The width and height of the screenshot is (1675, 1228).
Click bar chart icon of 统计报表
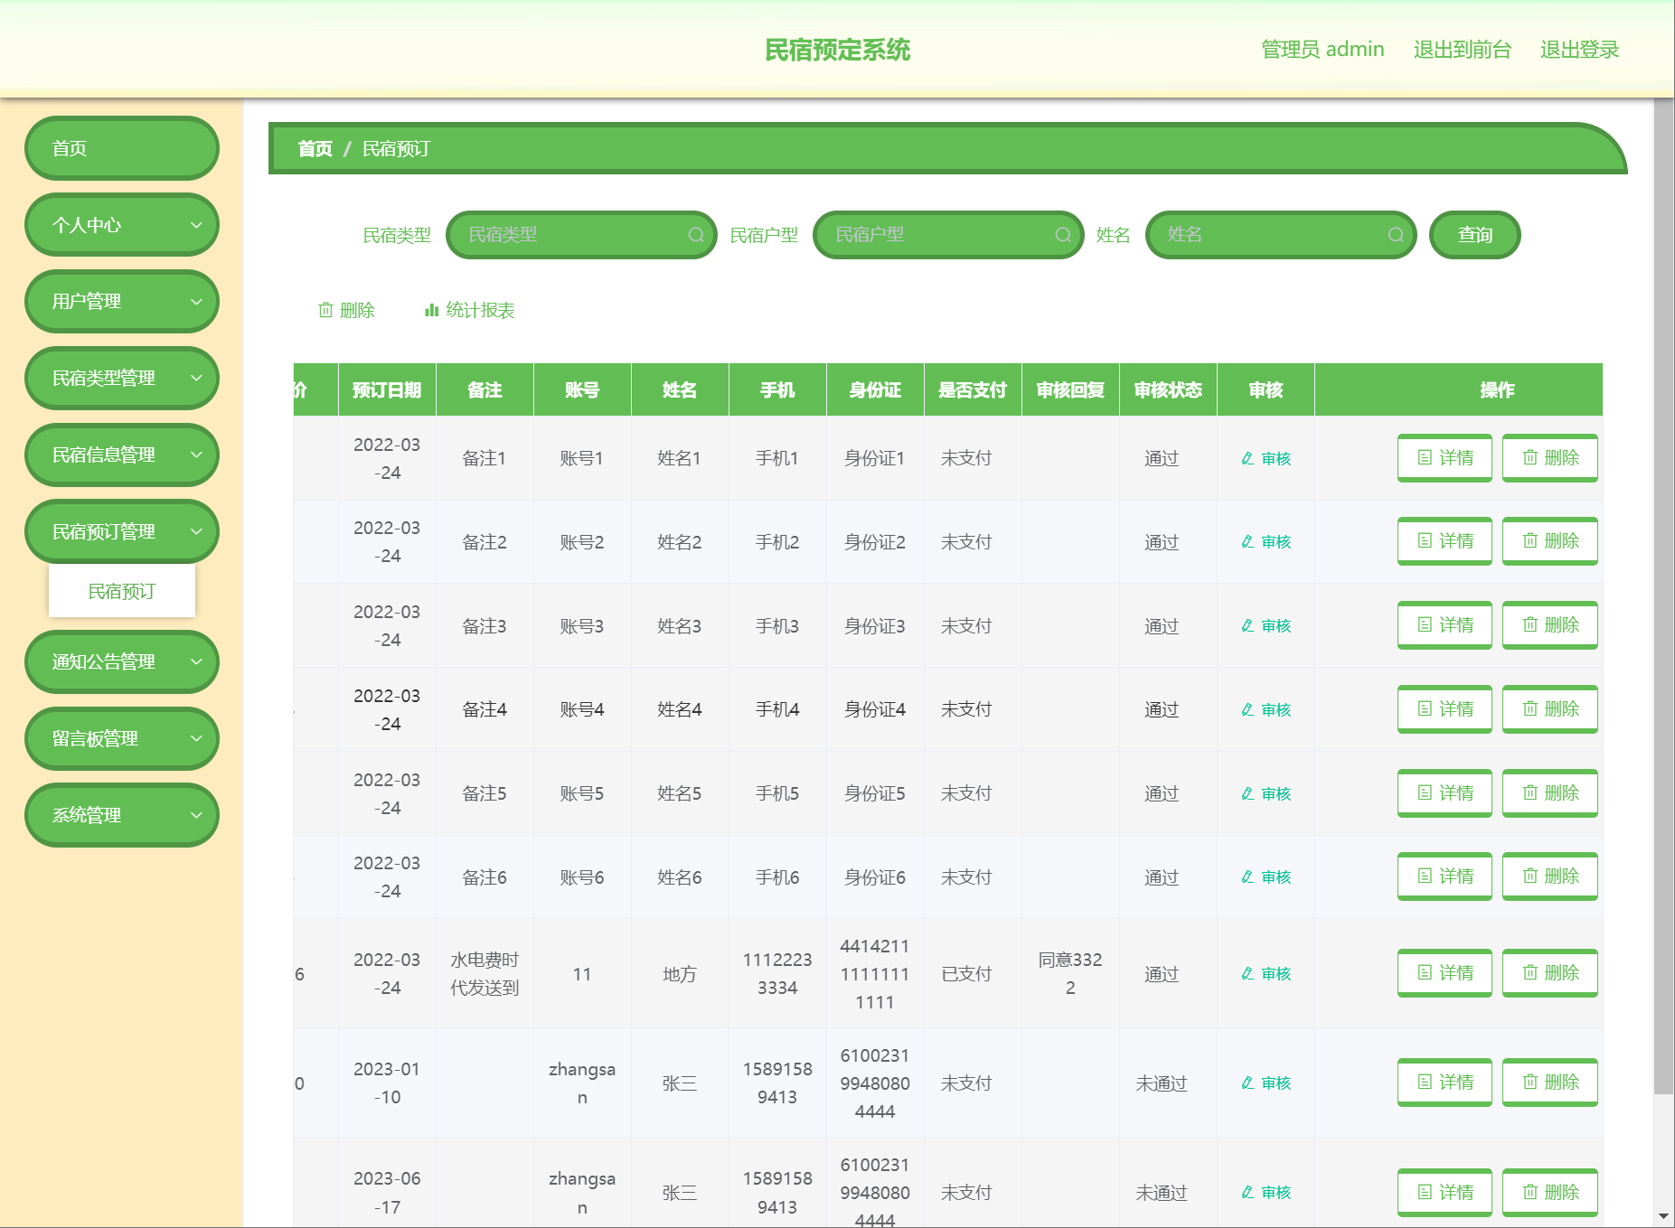[x=431, y=310]
